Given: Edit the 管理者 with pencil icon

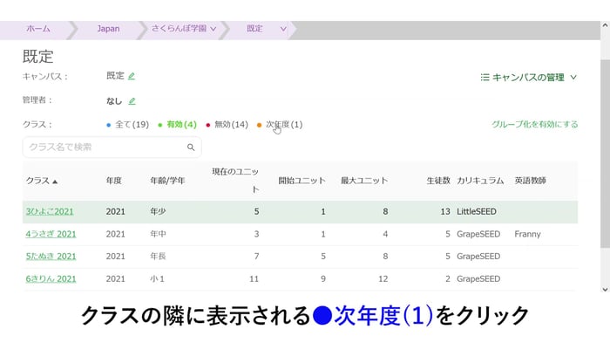Looking at the screenshot, I should (132, 101).
